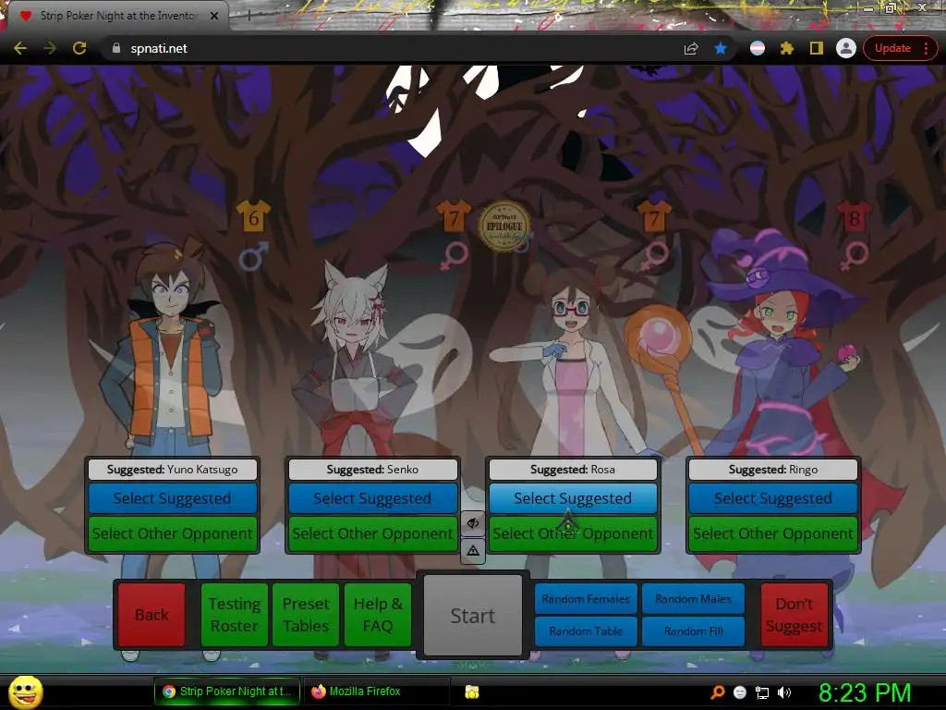946x710 pixels.
Task: Toggle the blue bookmark star
Action: [721, 48]
